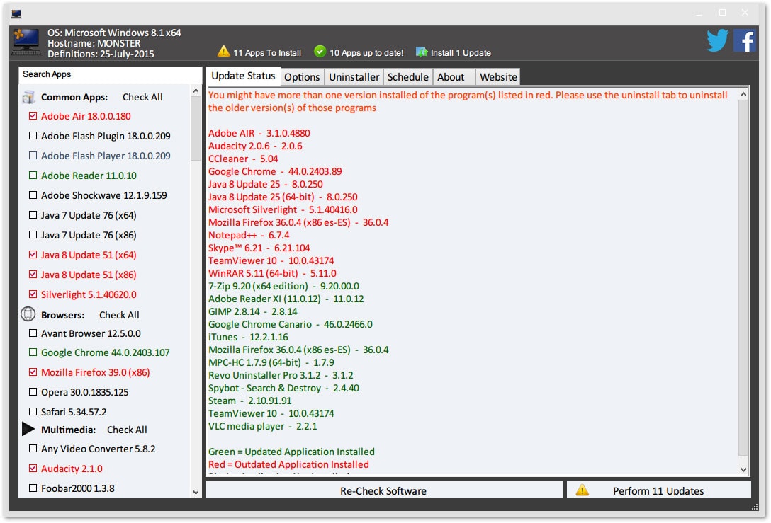Screen dimensions: 771x523
Task: Click the Install 1 Update label
Action: [461, 52]
